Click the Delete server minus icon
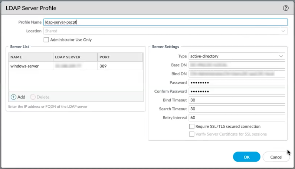Image resolution: width=295 pixels, height=169 pixels. 33,97
